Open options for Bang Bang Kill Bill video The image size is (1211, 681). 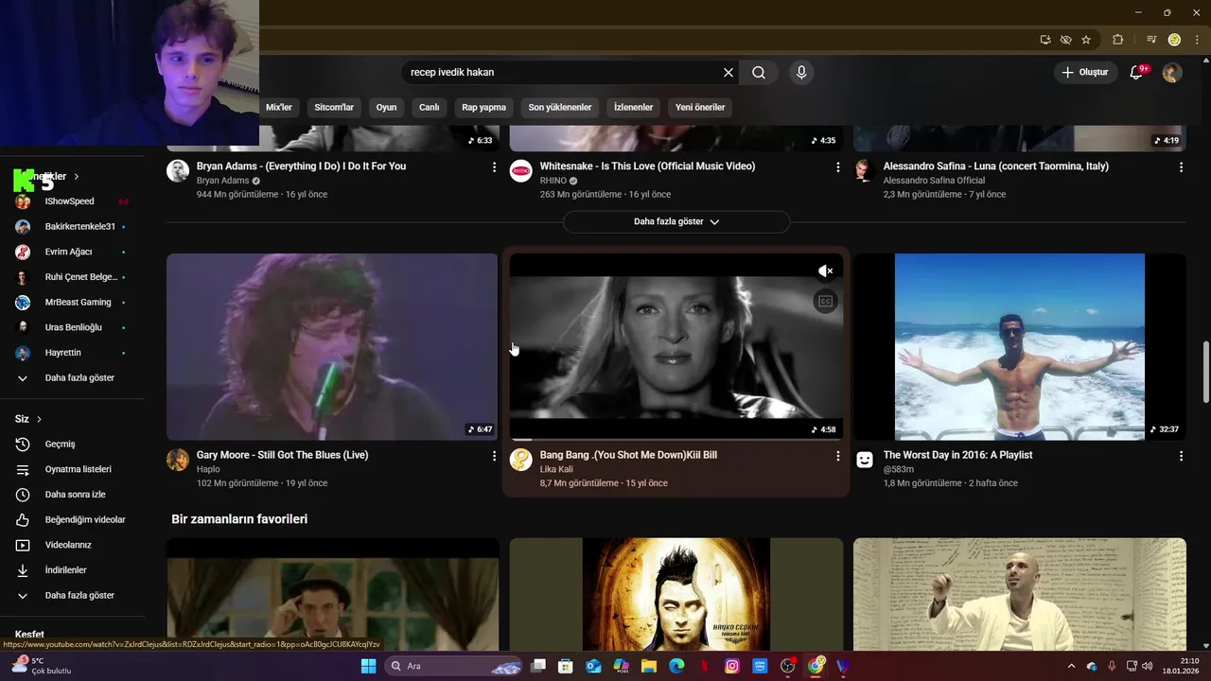837,456
